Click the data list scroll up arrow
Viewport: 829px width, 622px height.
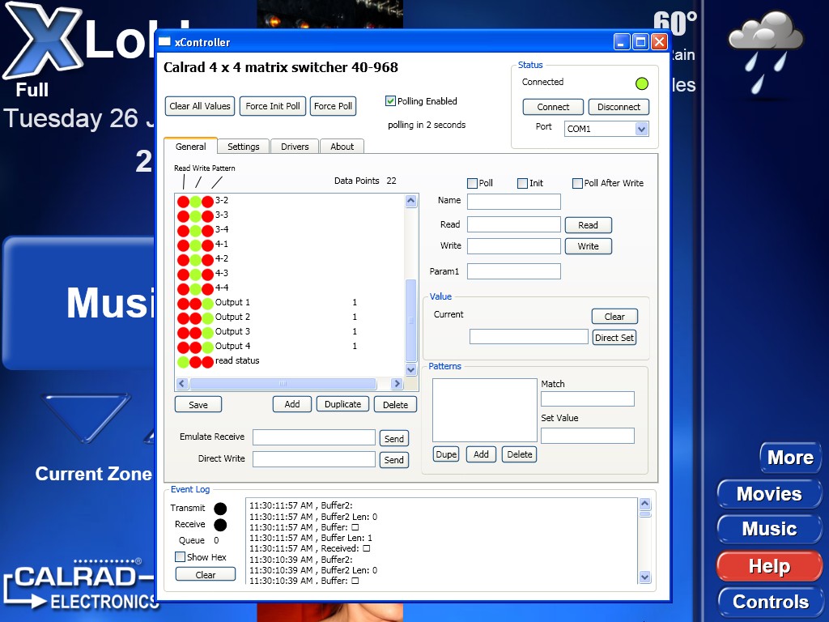pos(410,201)
